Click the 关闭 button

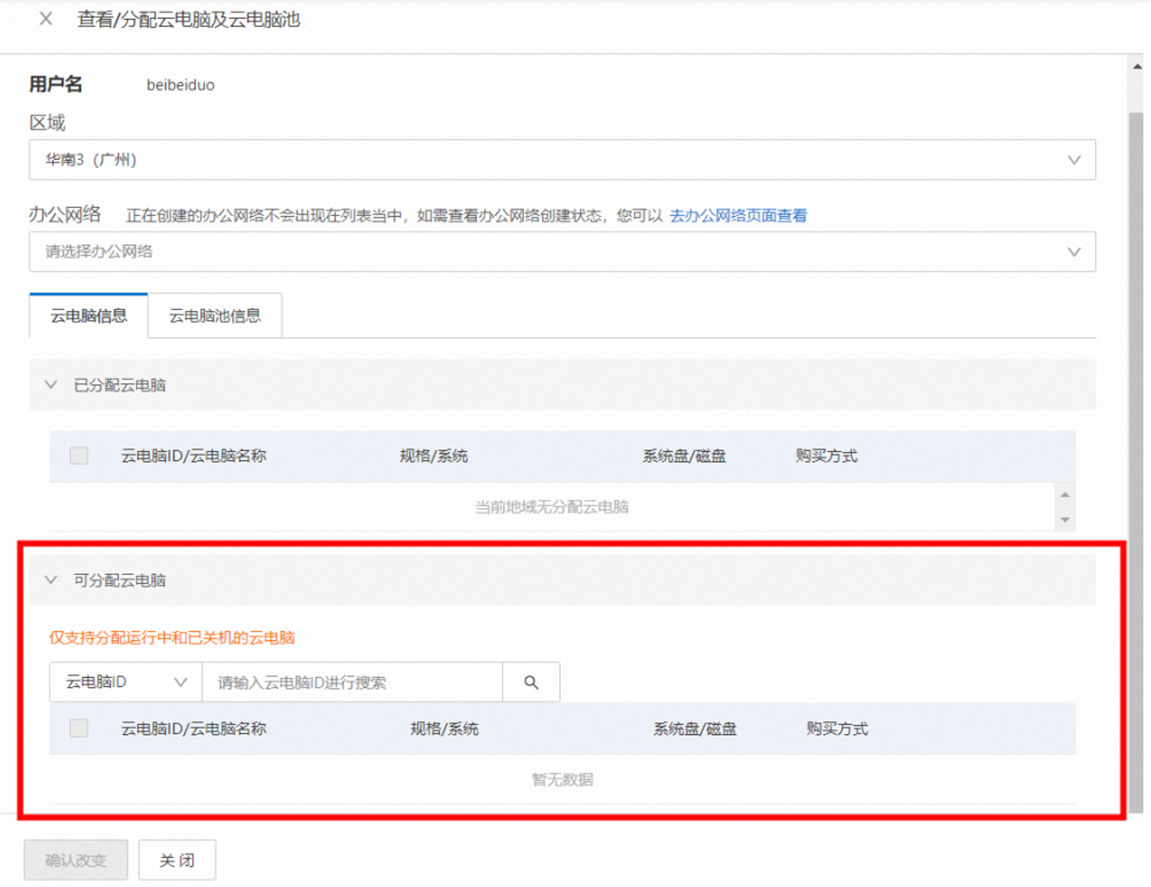click(177, 860)
